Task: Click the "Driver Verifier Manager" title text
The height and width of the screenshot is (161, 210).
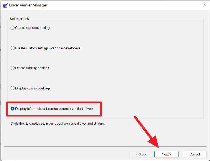Action: coord(28,5)
